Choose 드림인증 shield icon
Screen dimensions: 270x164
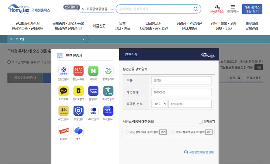[x=78, y=111]
